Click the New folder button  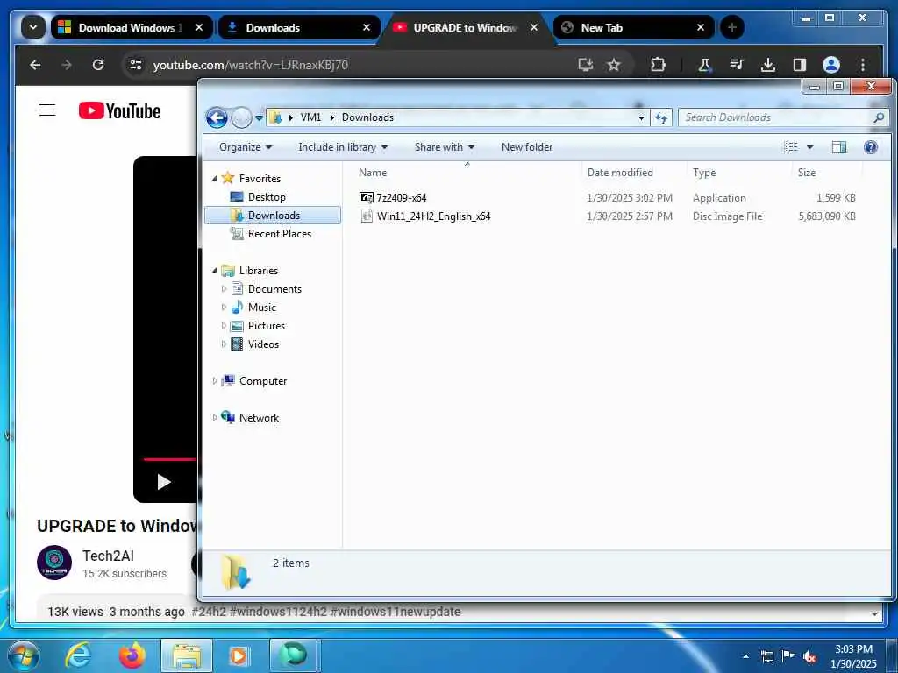click(527, 147)
